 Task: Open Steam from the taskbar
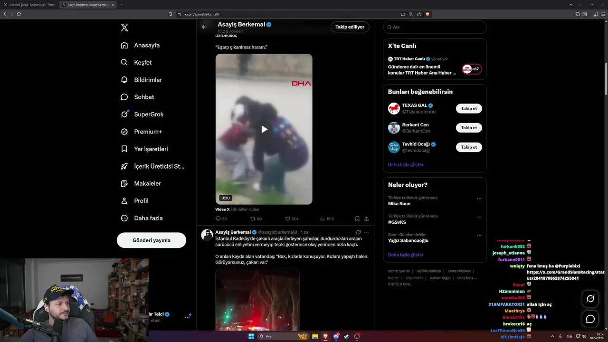[x=346, y=336]
